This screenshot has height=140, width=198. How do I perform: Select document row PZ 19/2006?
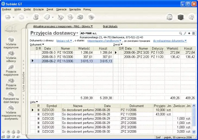coord(71,53)
